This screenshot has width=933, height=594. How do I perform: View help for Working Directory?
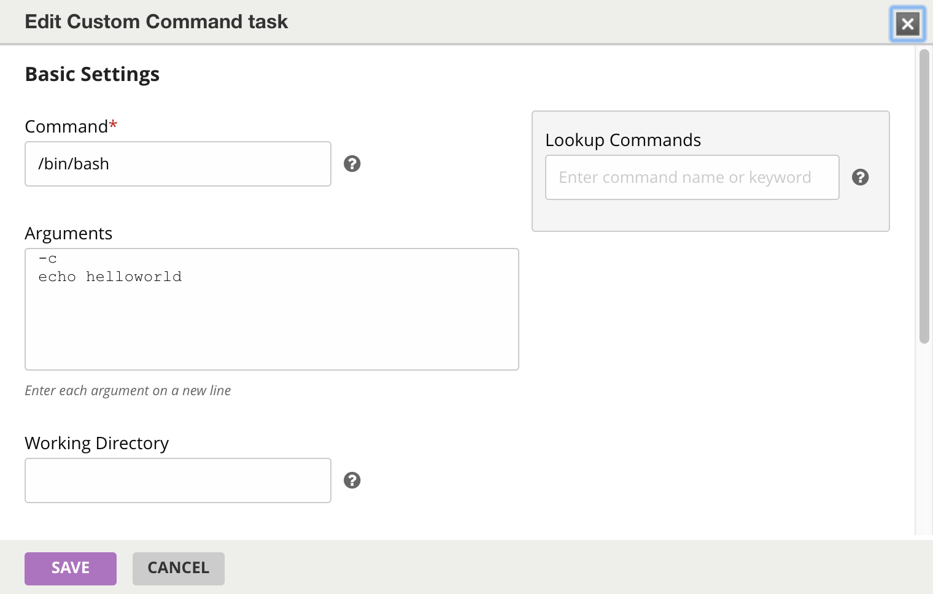click(x=352, y=480)
